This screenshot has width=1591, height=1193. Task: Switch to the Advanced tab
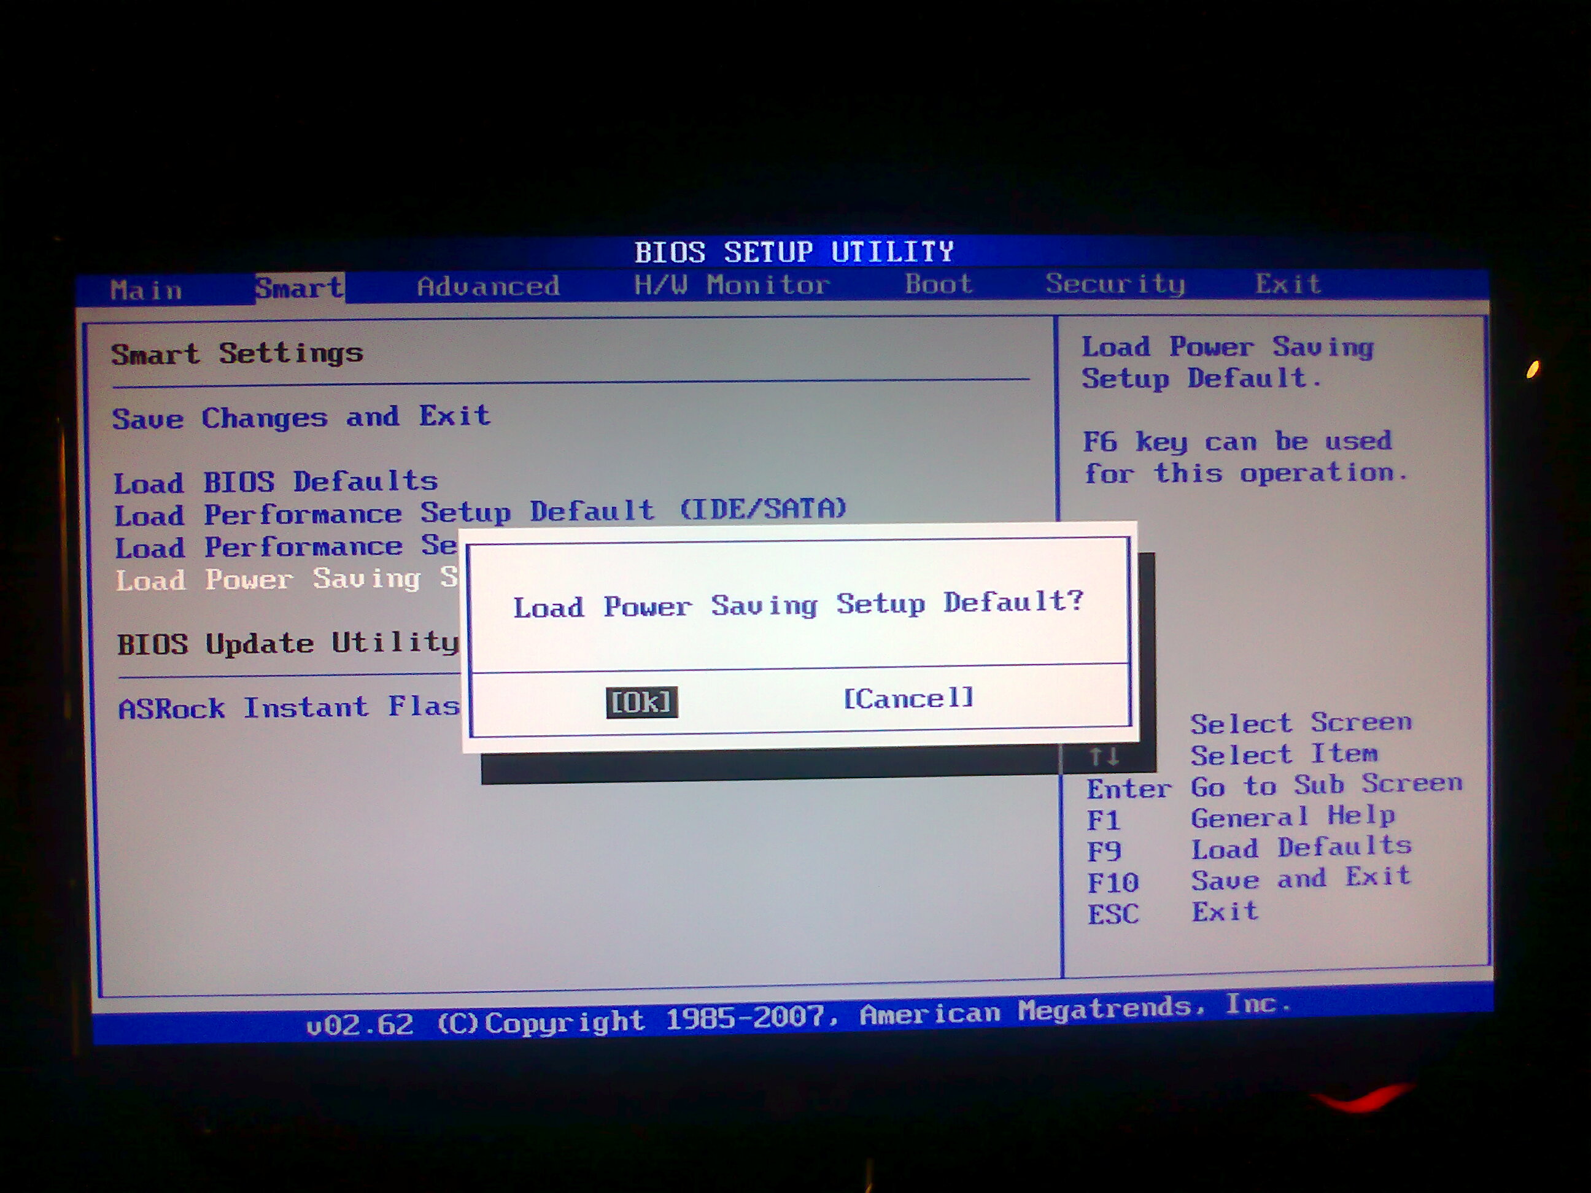(x=489, y=286)
